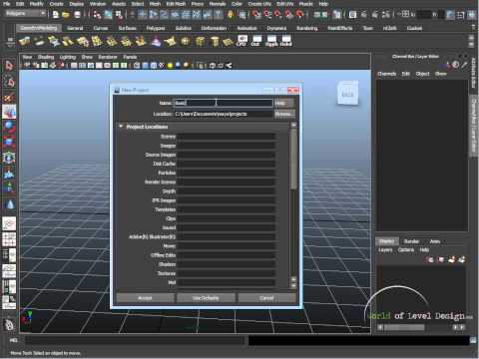
Task: Click the rightmost layer icon in Layer Editor
Action: coord(462,259)
